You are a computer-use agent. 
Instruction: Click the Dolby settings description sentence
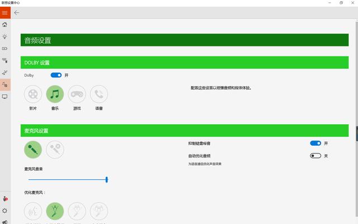coord(221,88)
